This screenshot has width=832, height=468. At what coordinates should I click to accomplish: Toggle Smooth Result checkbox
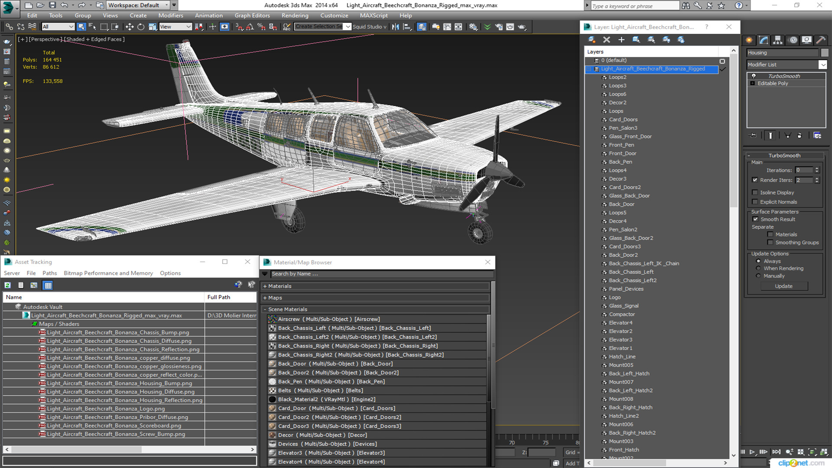(755, 219)
